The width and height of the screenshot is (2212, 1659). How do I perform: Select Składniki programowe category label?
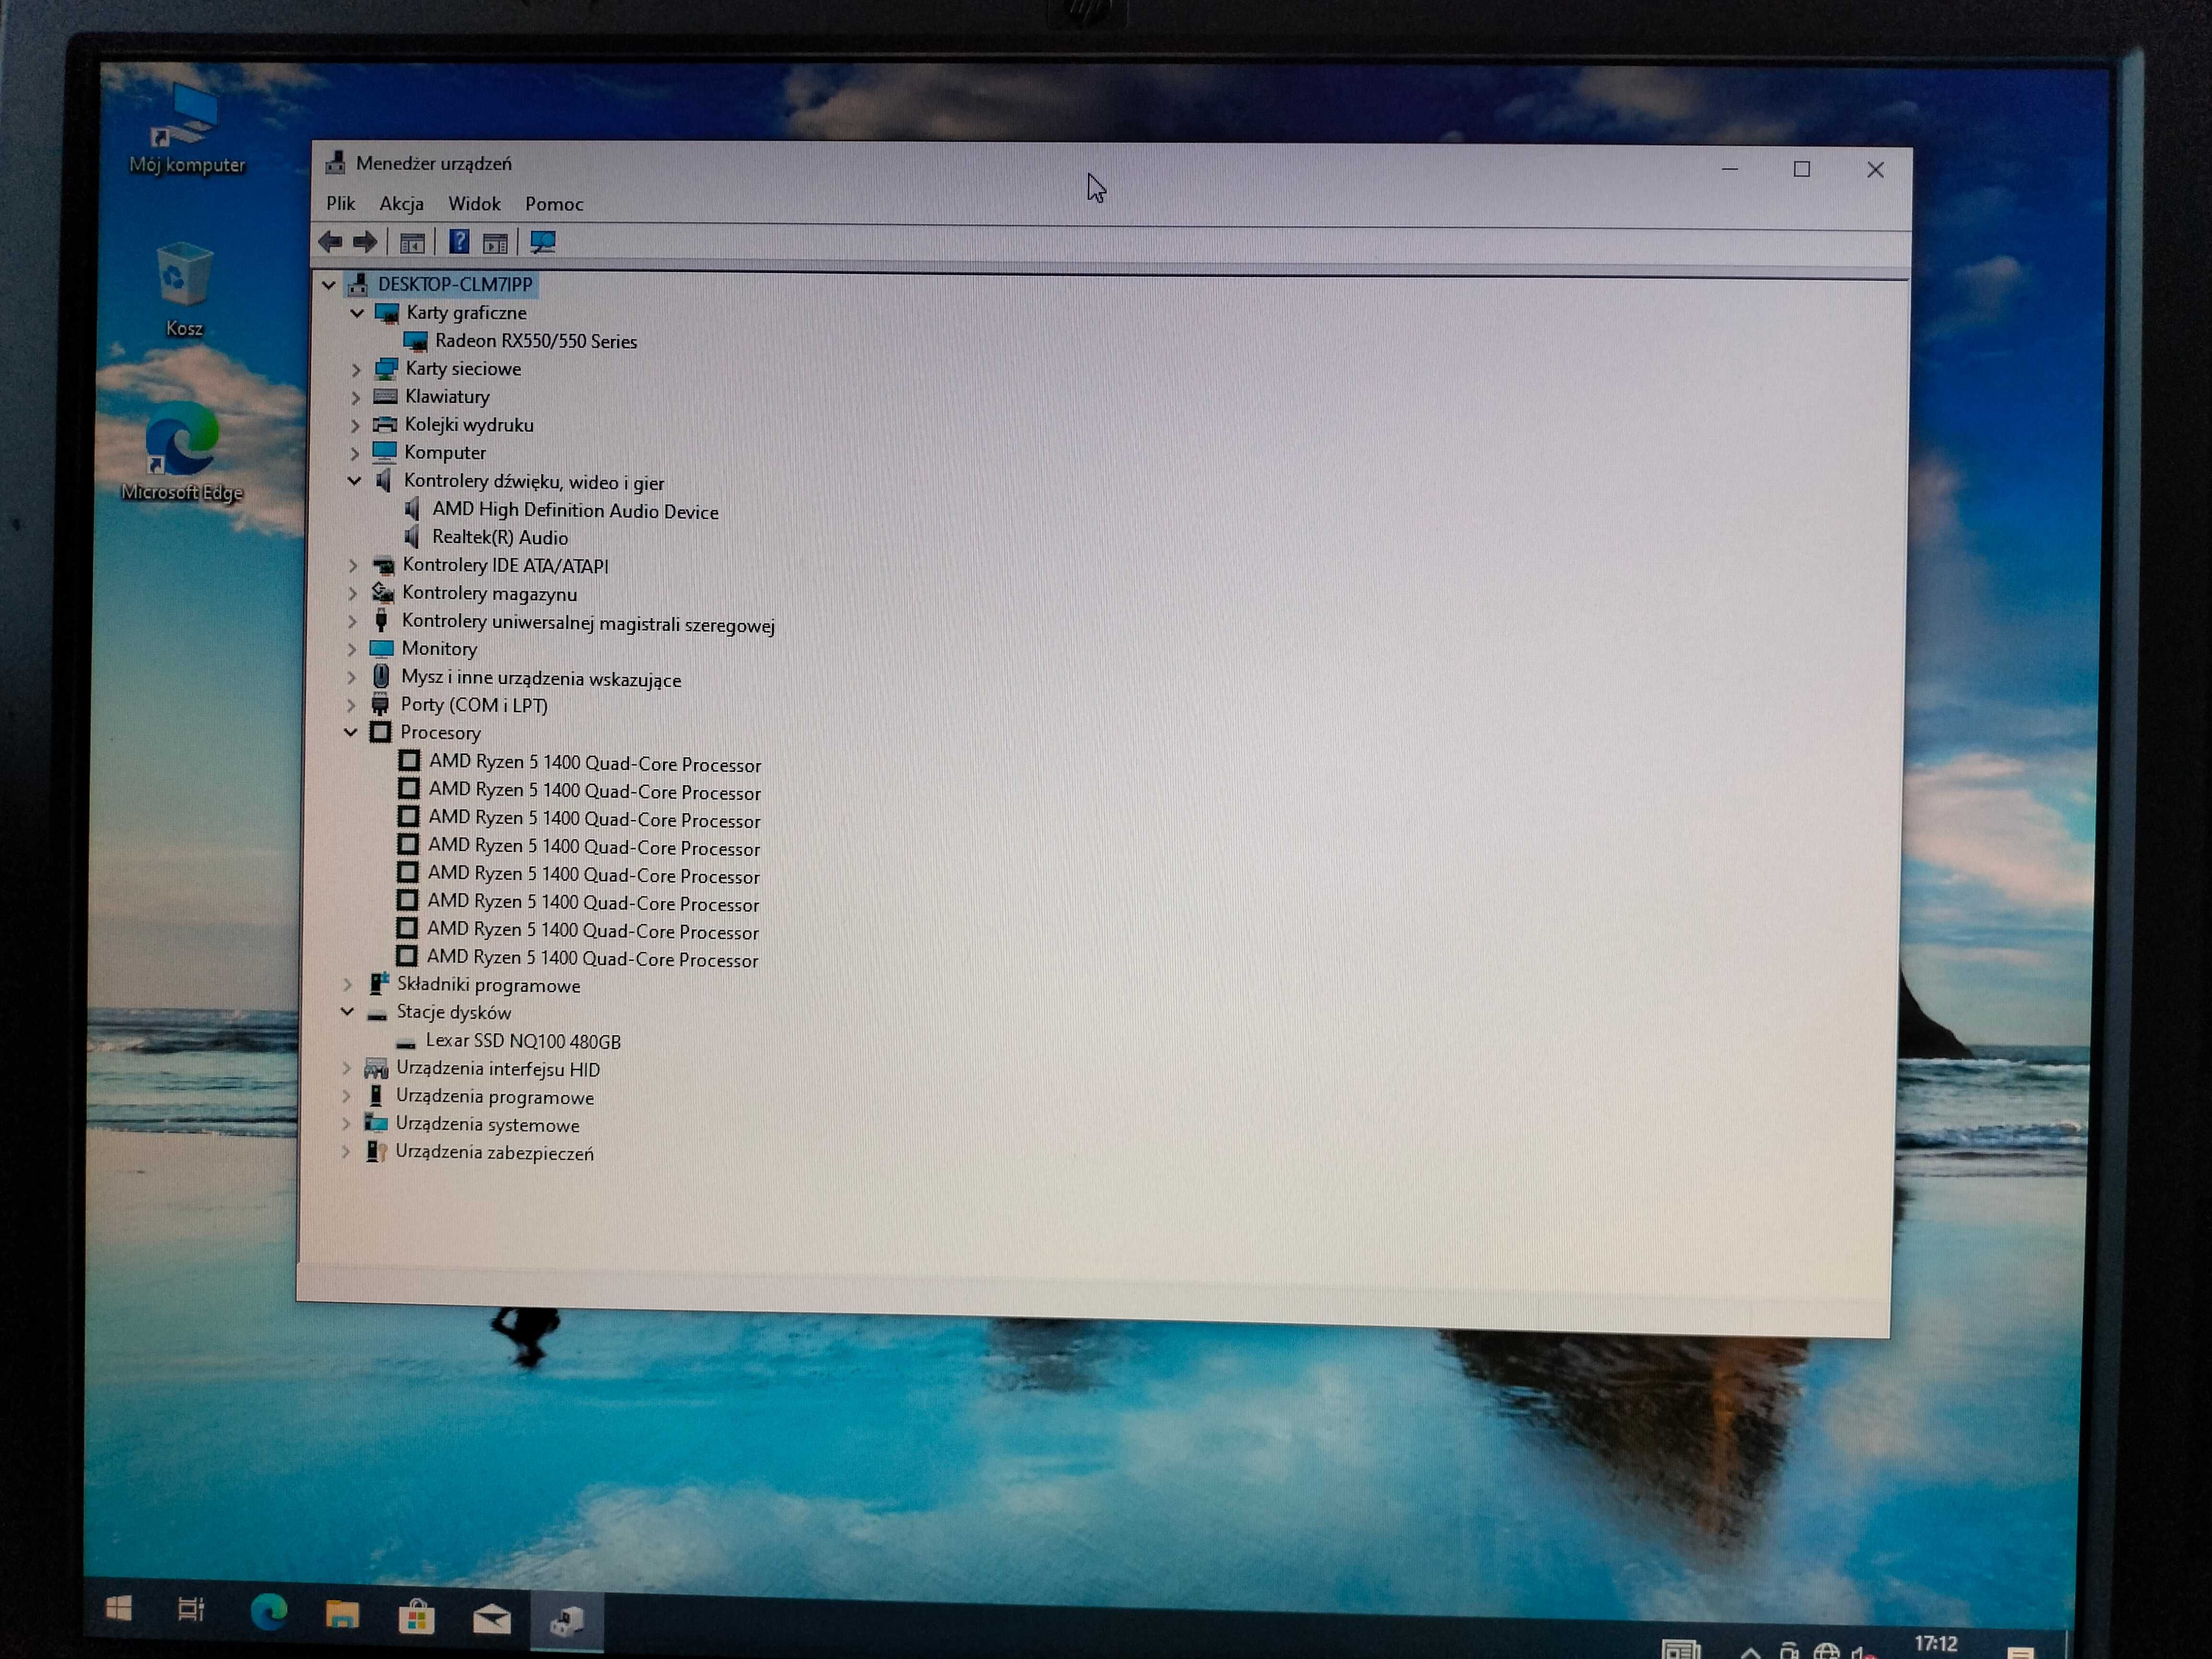[489, 986]
